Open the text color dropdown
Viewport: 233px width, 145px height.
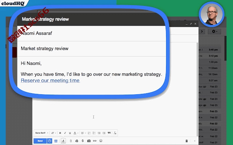[x=76, y=133]
